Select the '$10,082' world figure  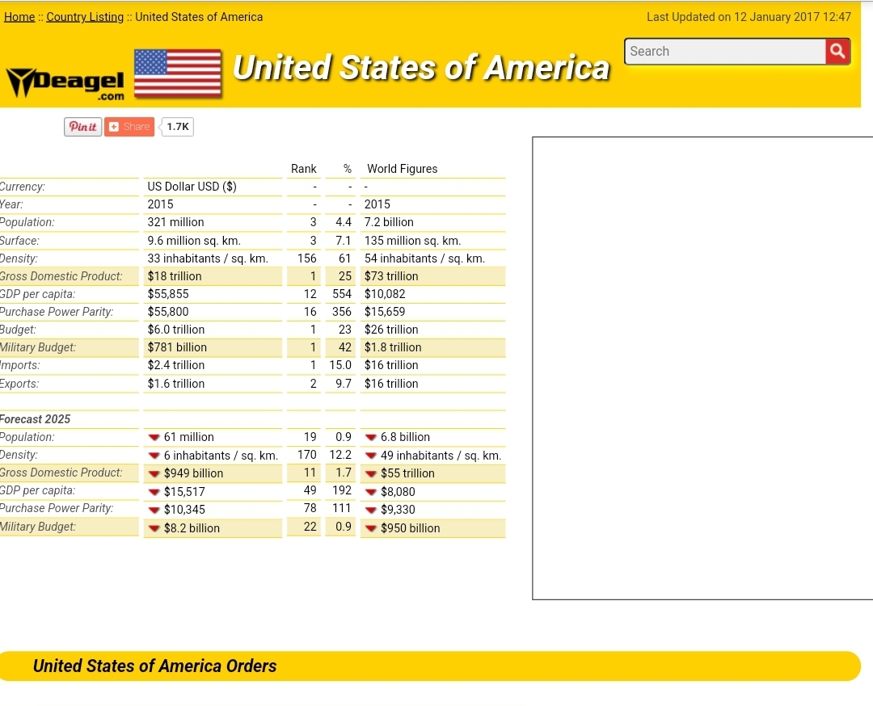point(385,294)
